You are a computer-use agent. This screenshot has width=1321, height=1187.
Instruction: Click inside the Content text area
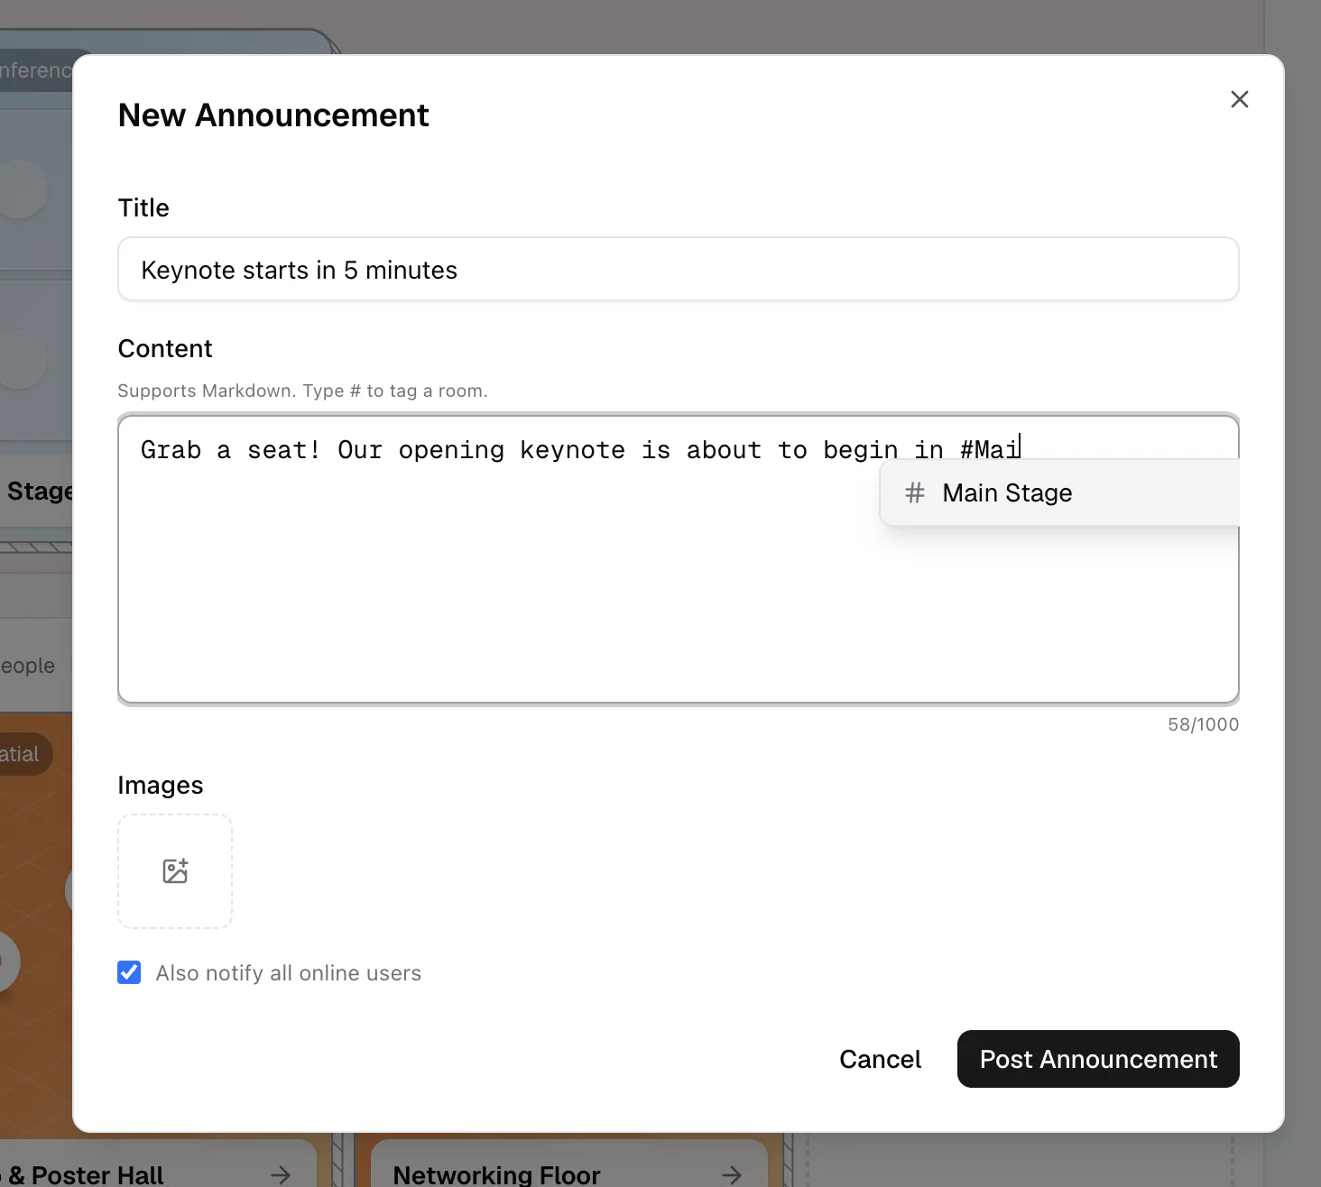click(679, 559)
